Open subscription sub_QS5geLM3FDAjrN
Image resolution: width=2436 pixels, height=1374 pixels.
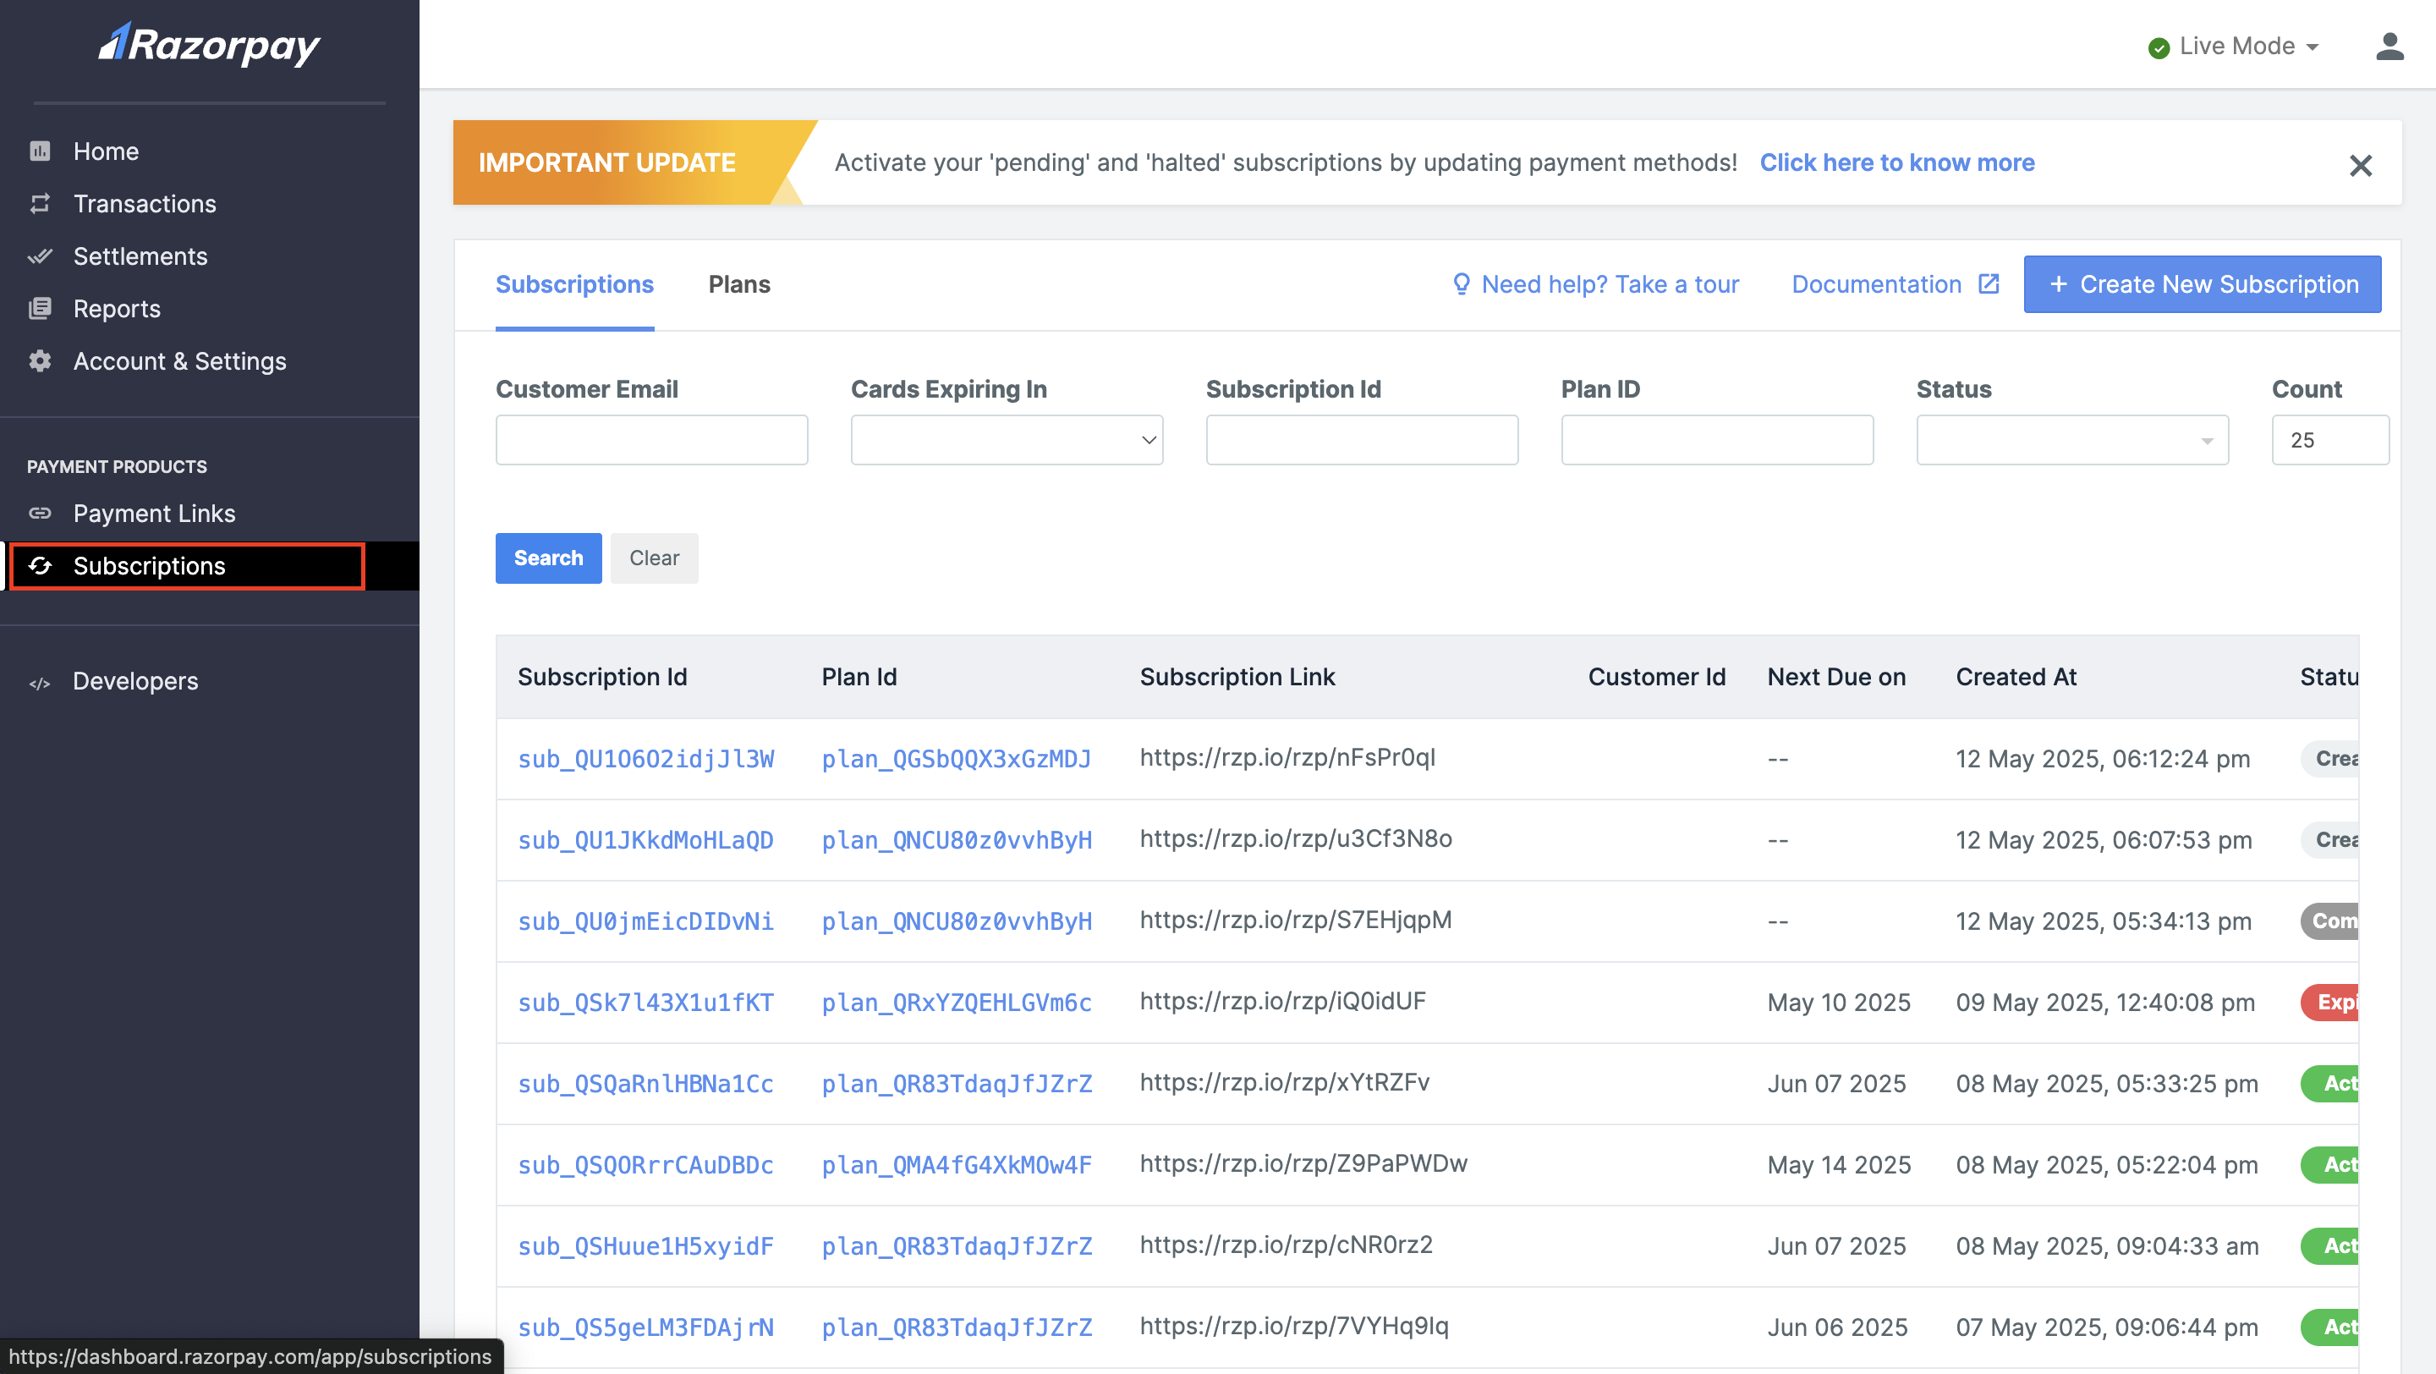coord(646,1327)
